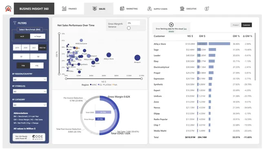Select the Atliq e Store row
Image resolution: width=265 pixels, height=149 pixels.
[203, 44]
